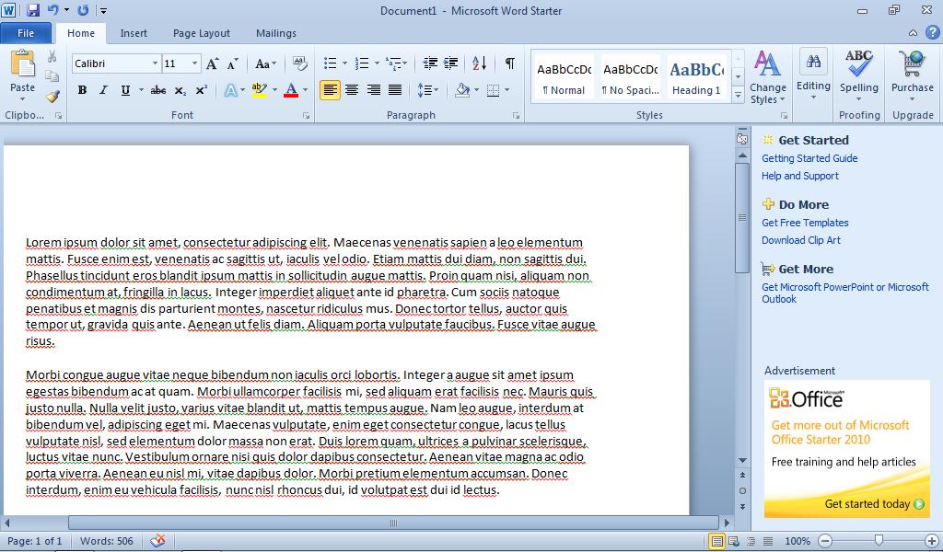Click the Subscript x₂ icon

coord(180,90)
